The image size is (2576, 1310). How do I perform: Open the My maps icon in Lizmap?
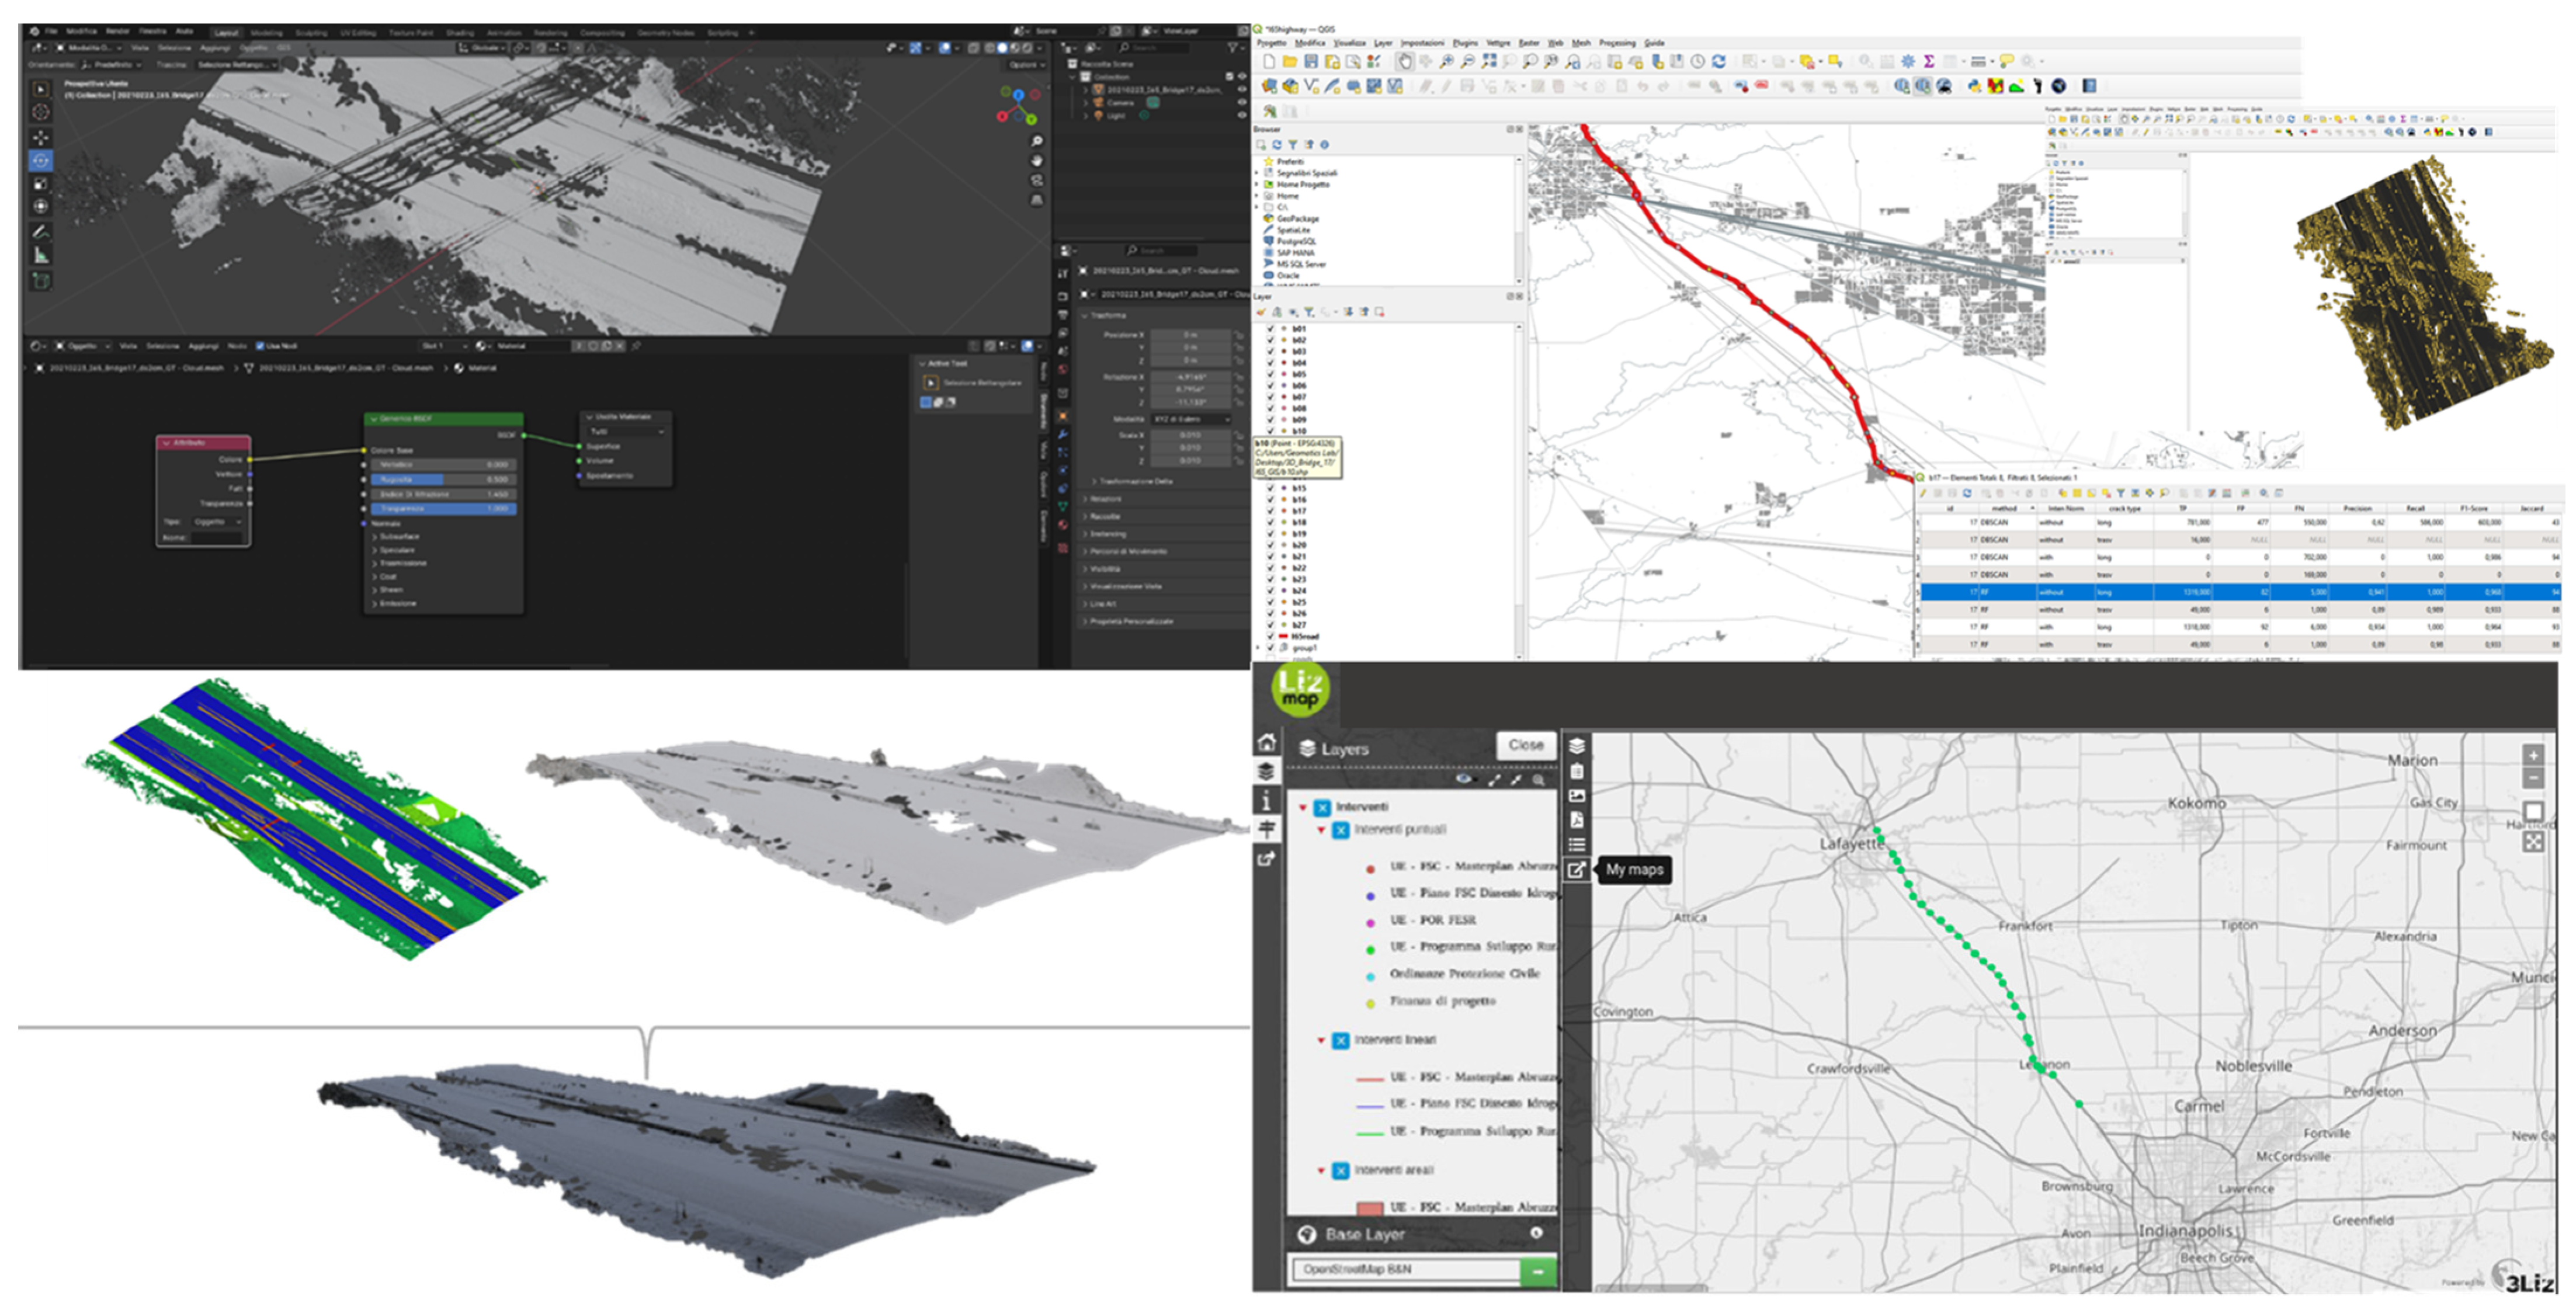[x=1576, y=870]
